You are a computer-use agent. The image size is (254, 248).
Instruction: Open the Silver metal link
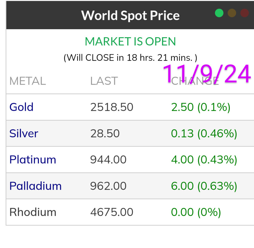24,133
